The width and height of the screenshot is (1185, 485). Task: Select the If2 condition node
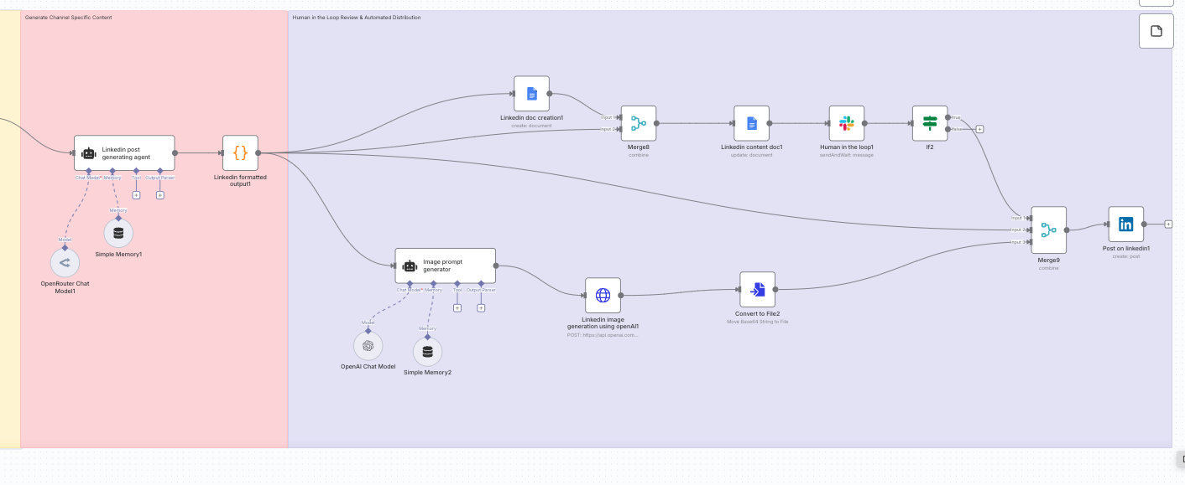930,123
